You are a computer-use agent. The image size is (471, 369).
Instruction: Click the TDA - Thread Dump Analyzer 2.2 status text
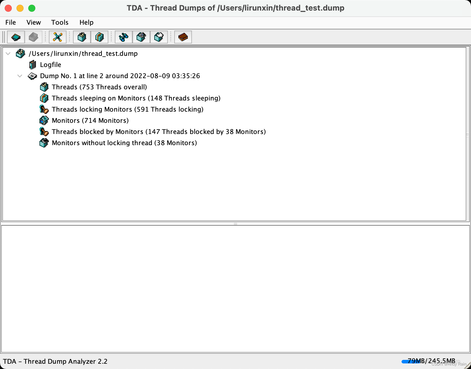pos(55,361)
